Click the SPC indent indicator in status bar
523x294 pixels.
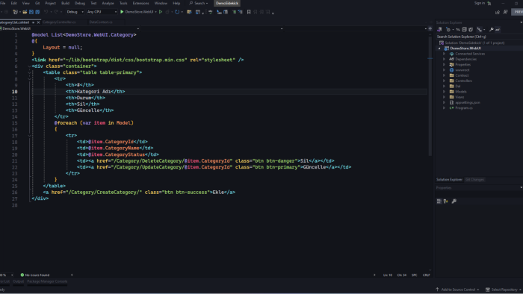[x=414, y=275]
